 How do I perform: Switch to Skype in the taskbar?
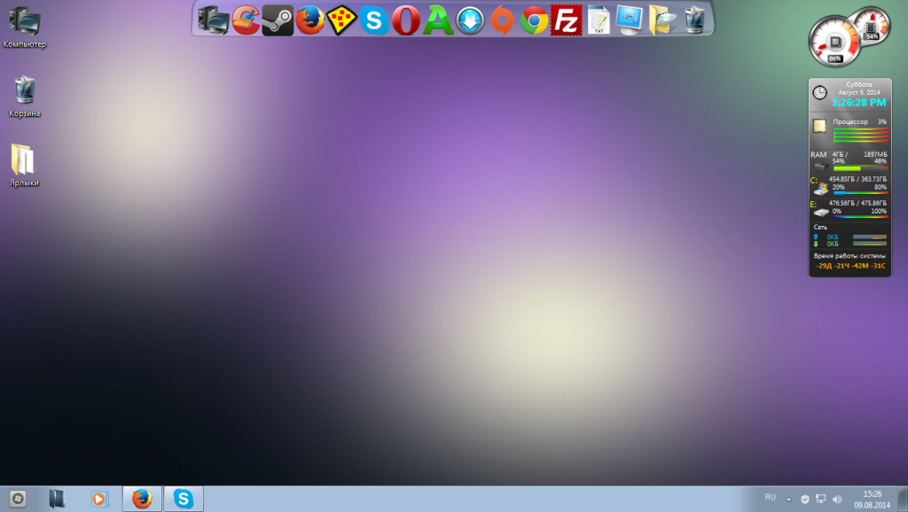(184, 499)
